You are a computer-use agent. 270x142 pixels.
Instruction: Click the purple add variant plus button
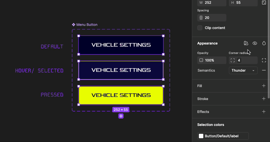pyautogui.click(x=121, y=116)
